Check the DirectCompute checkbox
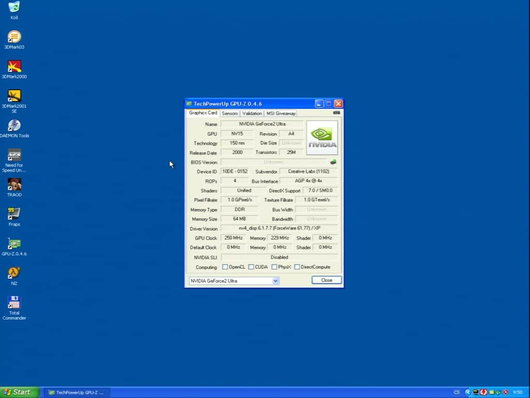This screenshot has height=398, width=530. (297, 267)
